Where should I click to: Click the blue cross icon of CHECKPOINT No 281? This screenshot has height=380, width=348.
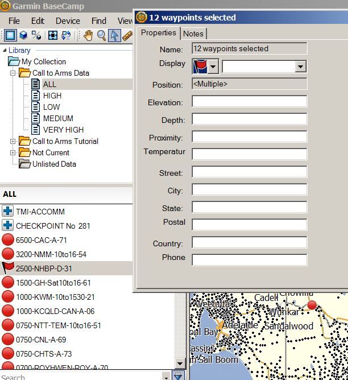tap(7, 225)
